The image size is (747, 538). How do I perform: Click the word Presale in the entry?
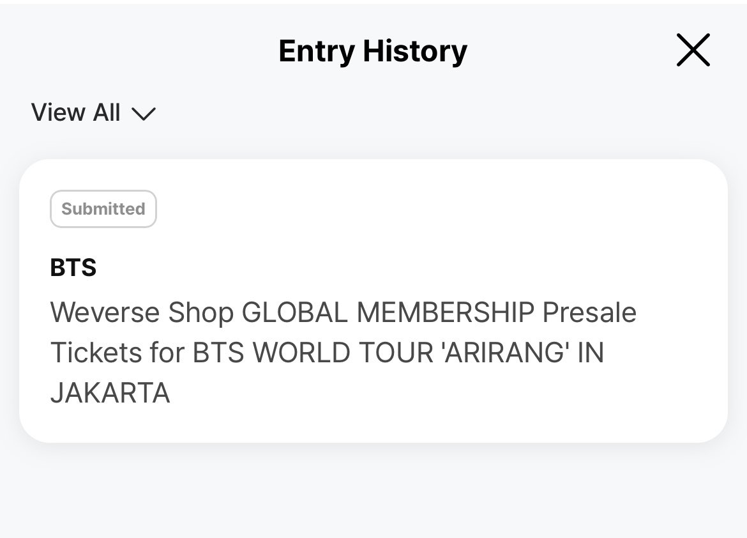point(590,313)
